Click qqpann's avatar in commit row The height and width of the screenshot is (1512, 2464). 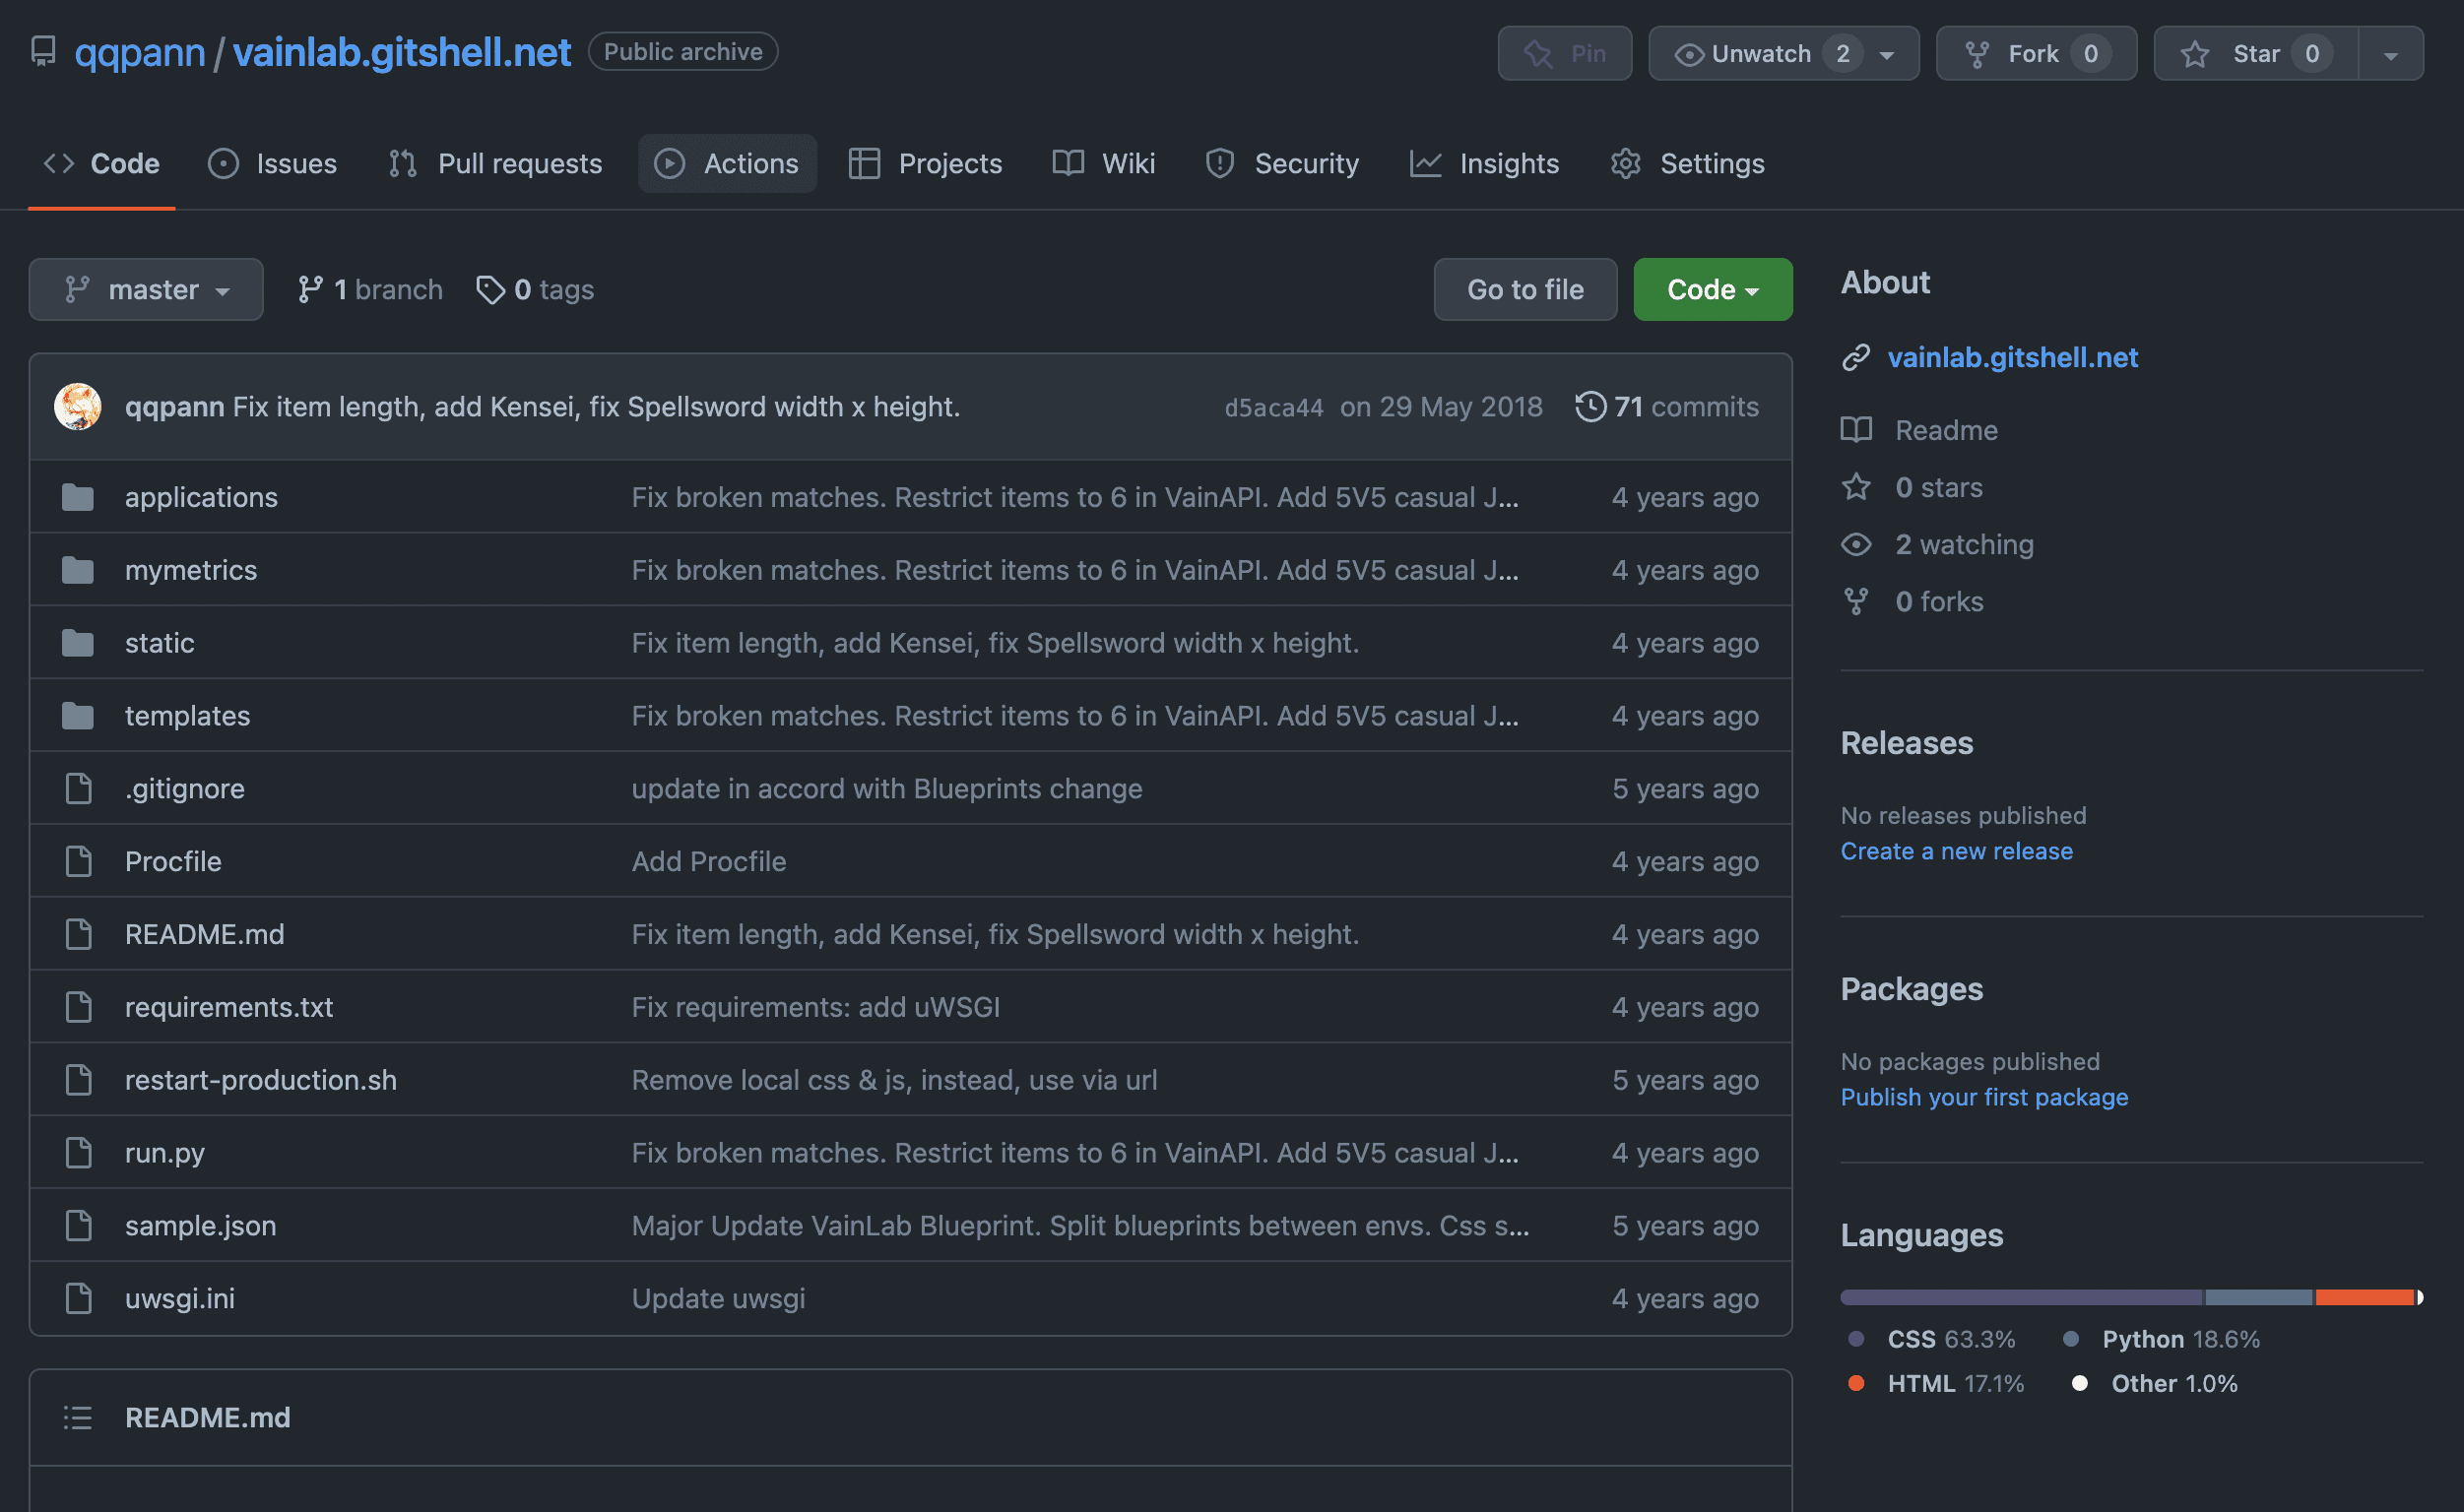tap(78, 406)
